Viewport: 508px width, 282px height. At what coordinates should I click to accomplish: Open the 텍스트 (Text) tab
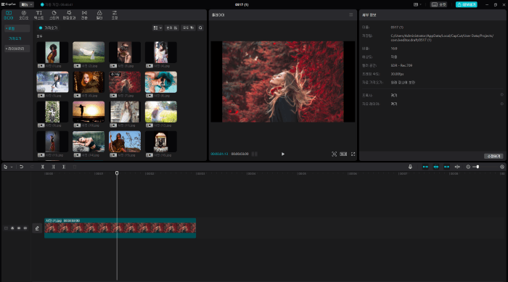pyautogui.click(x=39, y=15)
